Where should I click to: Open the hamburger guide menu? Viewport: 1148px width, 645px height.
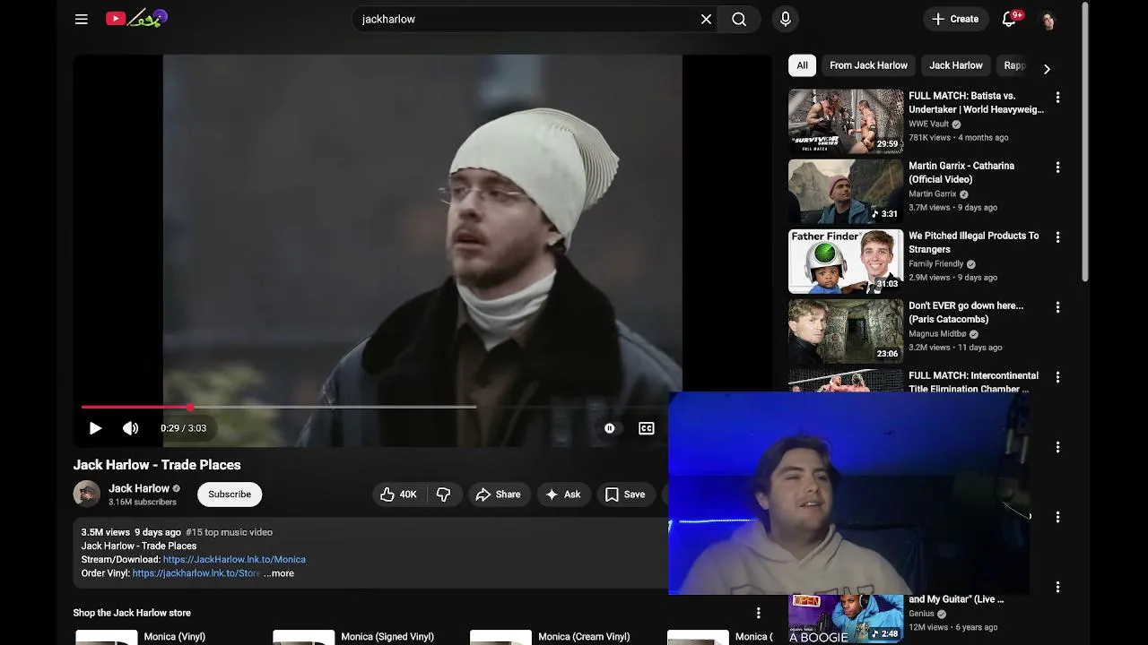(x=82, y=19)
